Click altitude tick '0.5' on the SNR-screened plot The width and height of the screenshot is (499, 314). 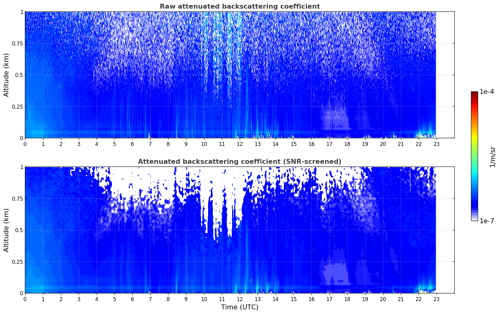click(19, 230)
